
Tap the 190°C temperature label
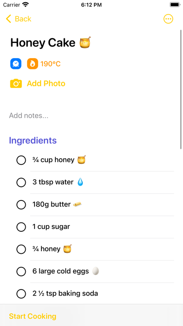click(x=50, y=64)
